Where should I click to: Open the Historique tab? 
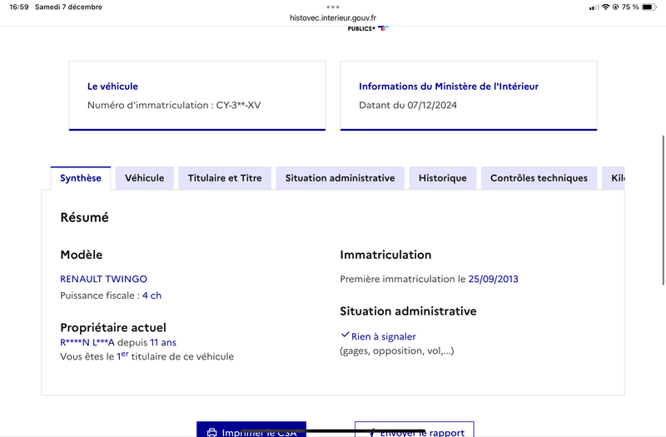pyautogui.click(x=443, y=178)
